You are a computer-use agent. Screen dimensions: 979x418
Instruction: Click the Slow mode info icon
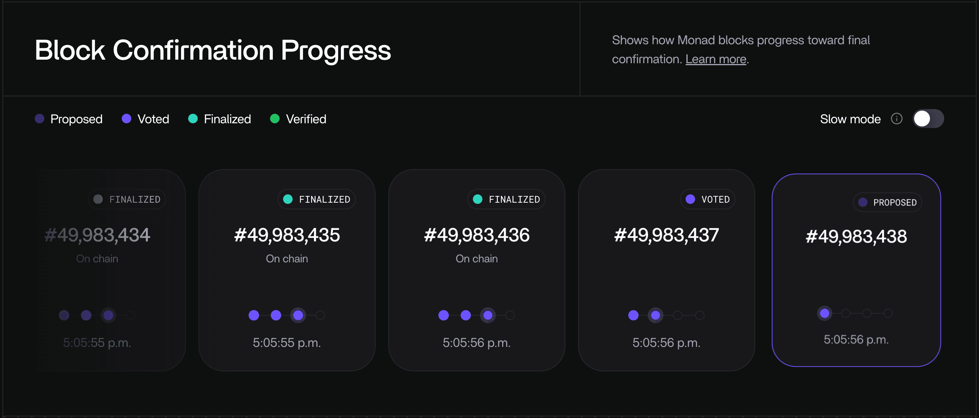(x=897, y=119)
